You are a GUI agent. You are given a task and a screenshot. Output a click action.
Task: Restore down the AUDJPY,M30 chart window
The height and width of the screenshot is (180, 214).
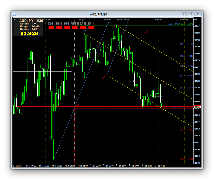(191, 14)
